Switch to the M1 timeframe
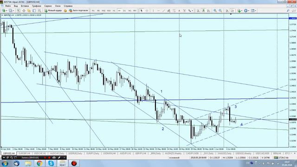The width and height of the screenshot is (297, 167). (93, 11)
